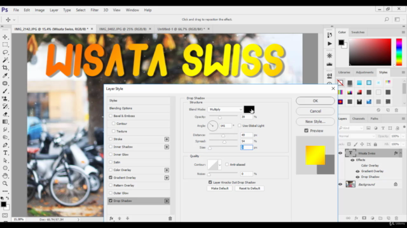
Task: Select the Path Selection tool
Action: click(5, 160)
